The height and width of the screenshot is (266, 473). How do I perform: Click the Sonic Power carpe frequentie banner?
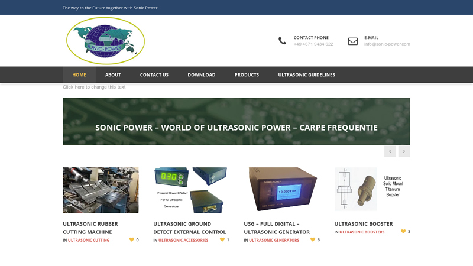pos(237,122)
